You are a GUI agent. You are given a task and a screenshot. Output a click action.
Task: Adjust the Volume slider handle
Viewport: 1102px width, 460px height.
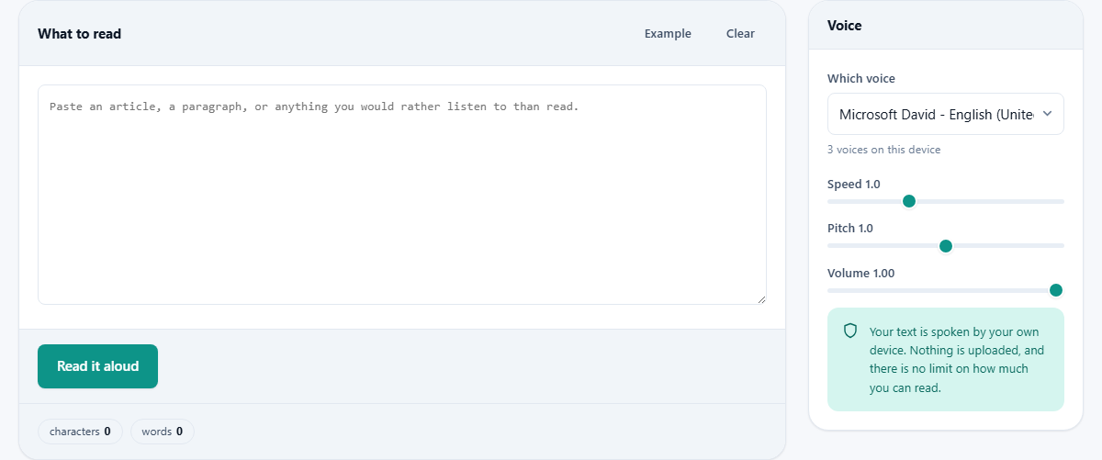pos(1056,290)
